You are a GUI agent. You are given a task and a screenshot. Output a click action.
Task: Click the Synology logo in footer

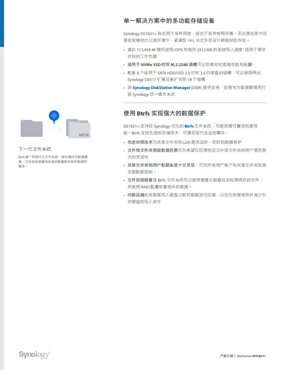point(34,354)
